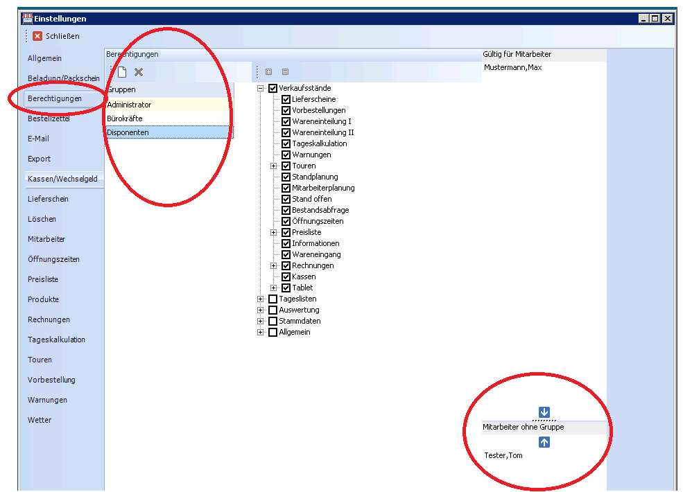Click the new group document icon
The image size is (683, 492).
121,72
